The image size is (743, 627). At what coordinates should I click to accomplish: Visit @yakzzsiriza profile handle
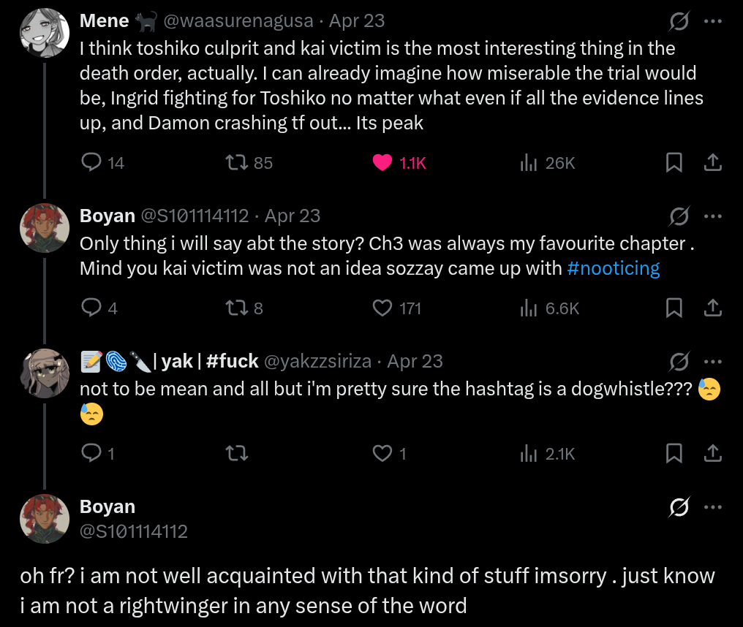point(317,361)
